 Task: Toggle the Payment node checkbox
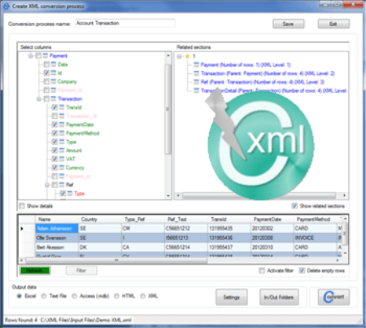coord(38,56)
